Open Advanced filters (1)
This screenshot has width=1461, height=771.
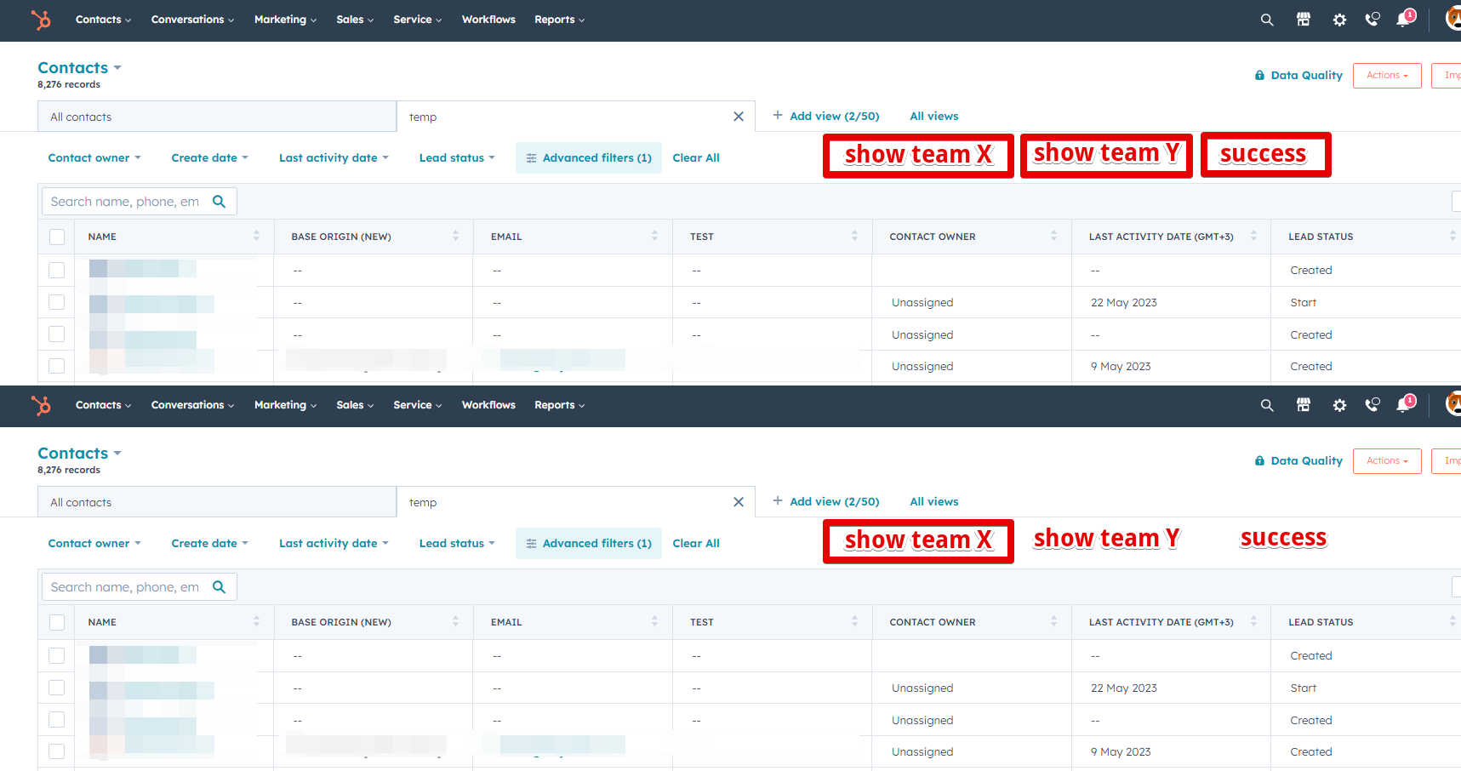coord(588,157)
